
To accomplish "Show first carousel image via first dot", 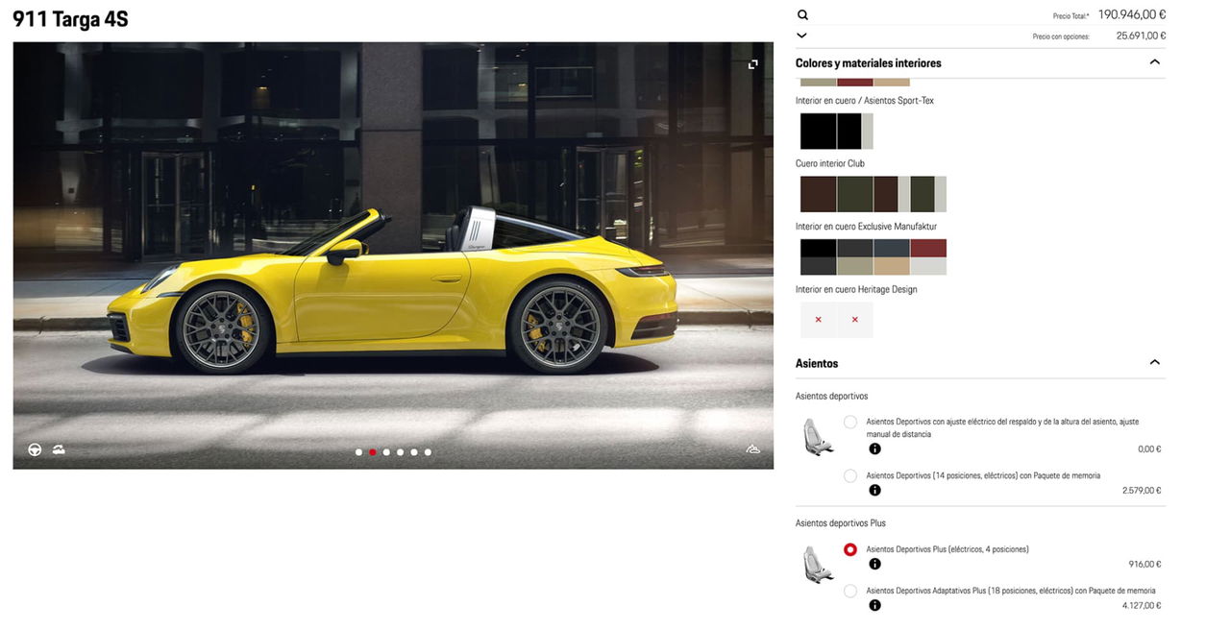I will (x=358, y=451).
